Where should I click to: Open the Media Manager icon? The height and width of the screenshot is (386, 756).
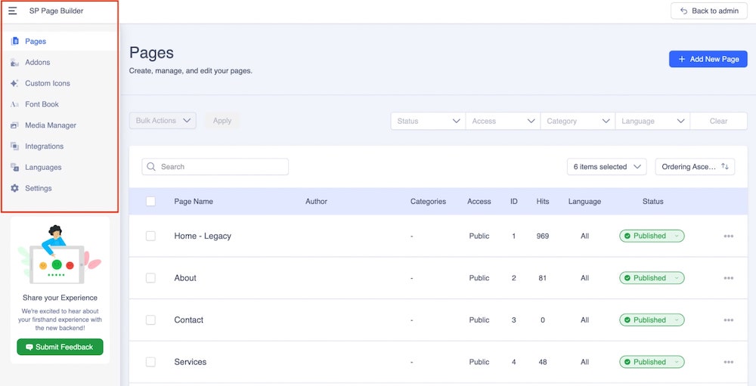(x=15, y=125)
